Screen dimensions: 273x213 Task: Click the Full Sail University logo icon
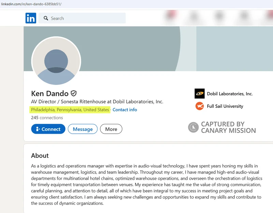pyautogui.click(x=200, y=106)
